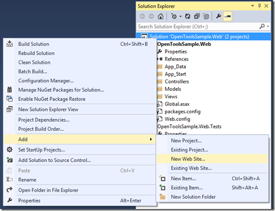Click the Refresh icon in Solution Explorer
Screen dimensions: 275x211
tap(187, 16)
